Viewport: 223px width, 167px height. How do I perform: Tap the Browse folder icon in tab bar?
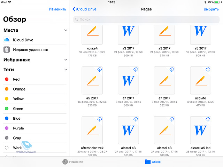(148, 162)
